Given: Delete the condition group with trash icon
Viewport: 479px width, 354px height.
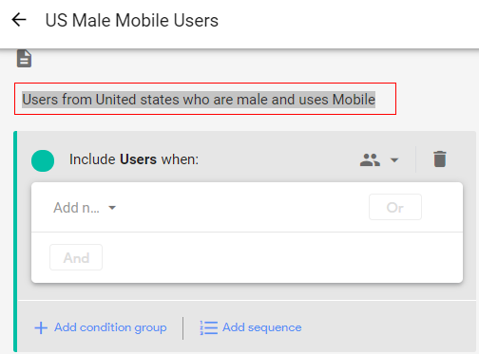Looking at the screenshot, I should tap(440, 158).
